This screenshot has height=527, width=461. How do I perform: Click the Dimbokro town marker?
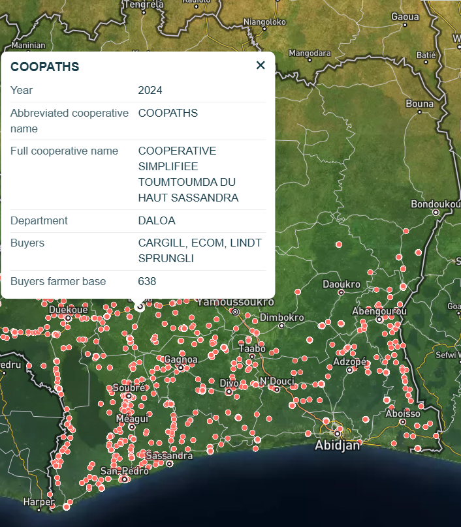pos(281,325)
